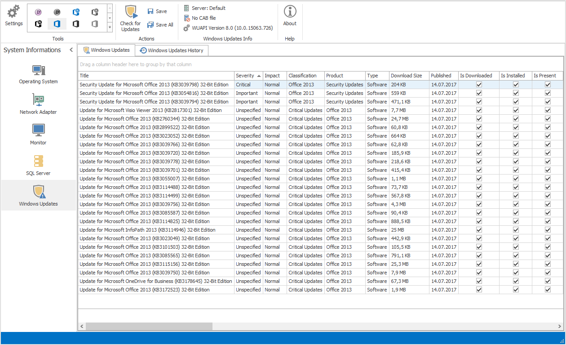Click the Save floppy disk button
The width and height of the screenshot is (566, 345).
[157, 11]
